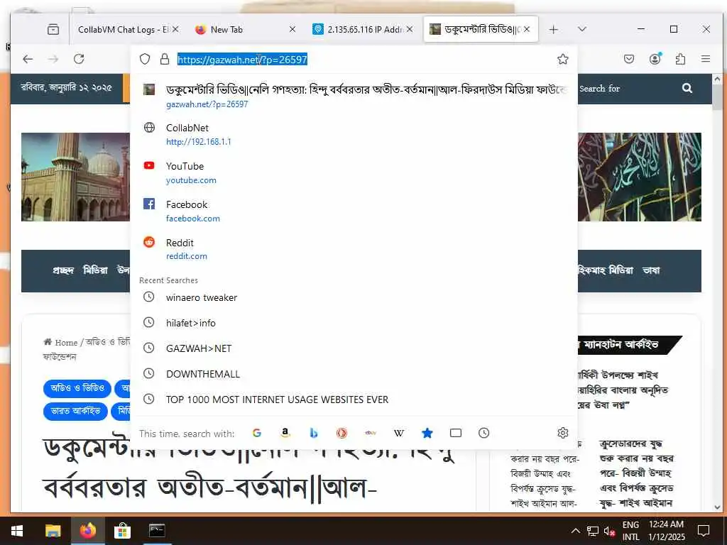Go back with the back arrow

(x=28, y=59)
